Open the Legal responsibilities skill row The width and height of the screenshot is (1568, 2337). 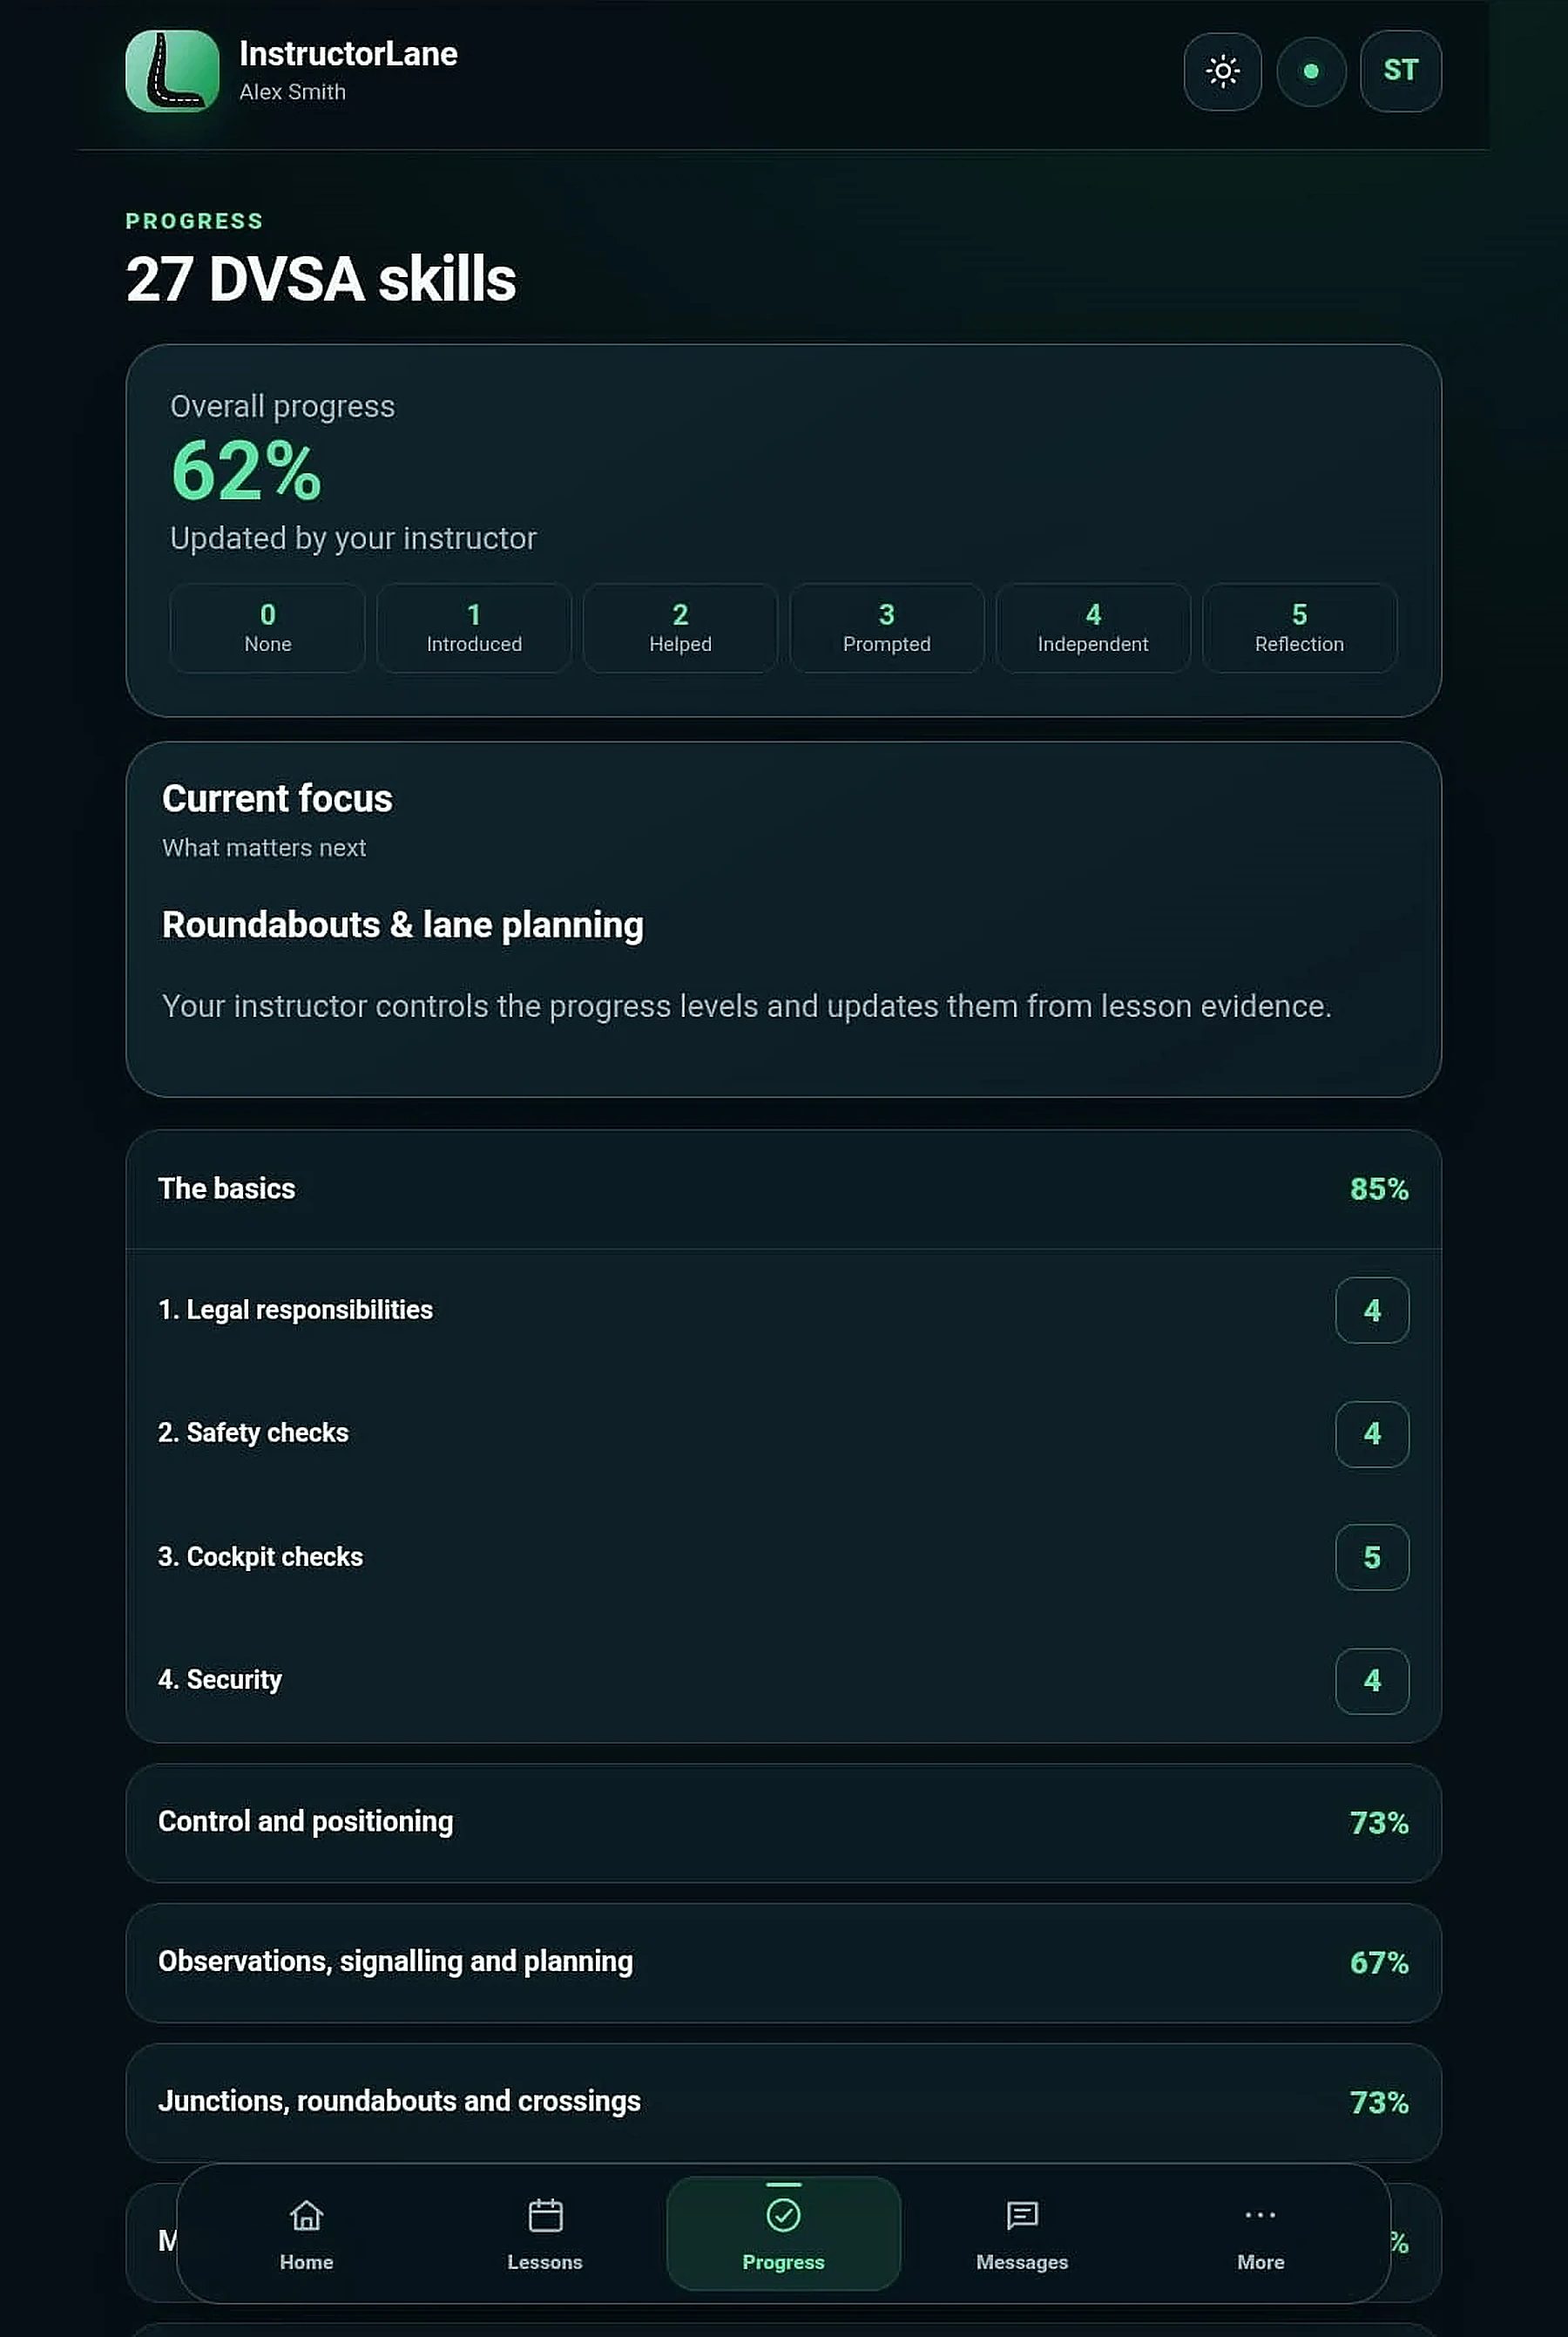(x=783, y=1310)
